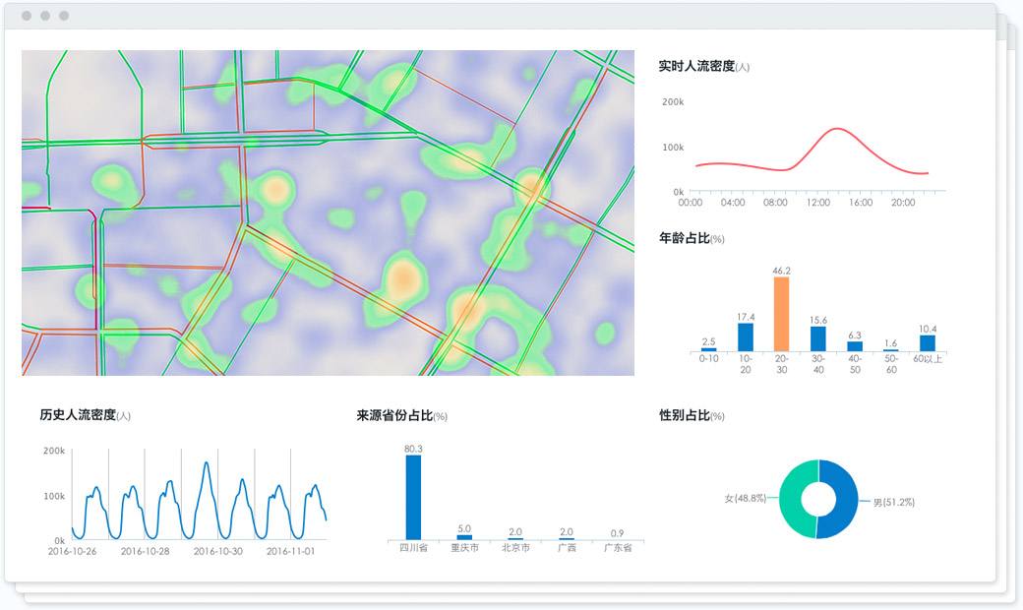The width and height of the screenshot is (1023, 610).
Task: Click the 重庆市 bar in province chart
Action: click(464, 537)
